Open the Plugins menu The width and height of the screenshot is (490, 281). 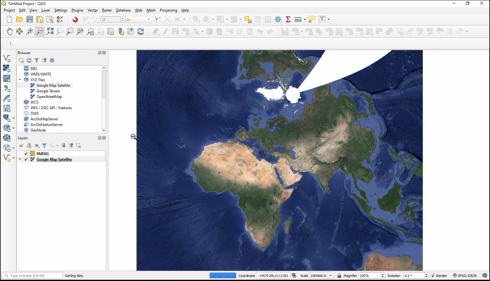[x=77, y=10]
